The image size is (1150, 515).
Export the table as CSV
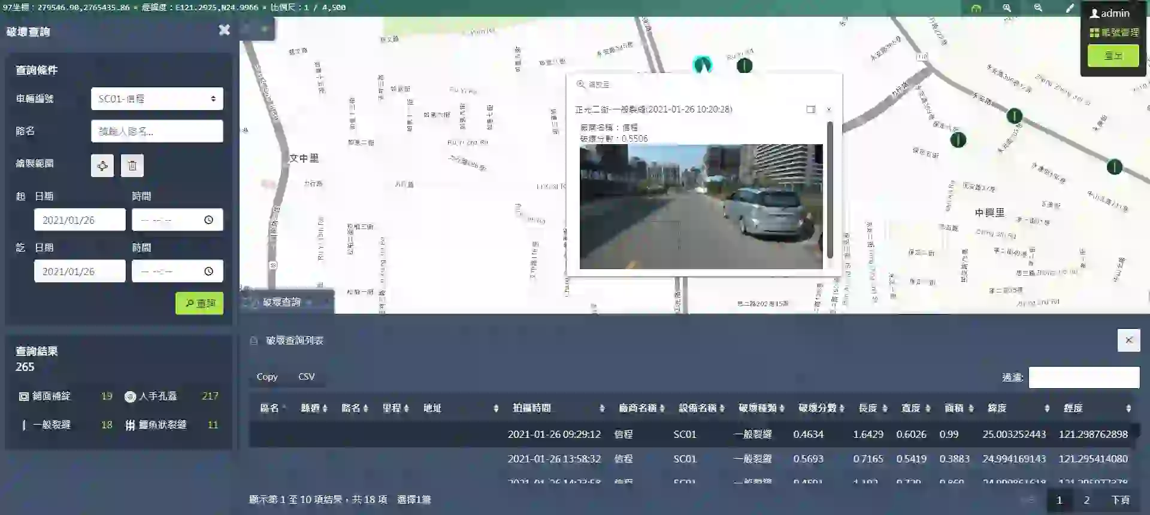306,377
